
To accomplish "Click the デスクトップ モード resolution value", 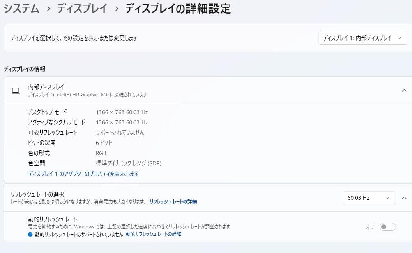I will click(121, 112).
